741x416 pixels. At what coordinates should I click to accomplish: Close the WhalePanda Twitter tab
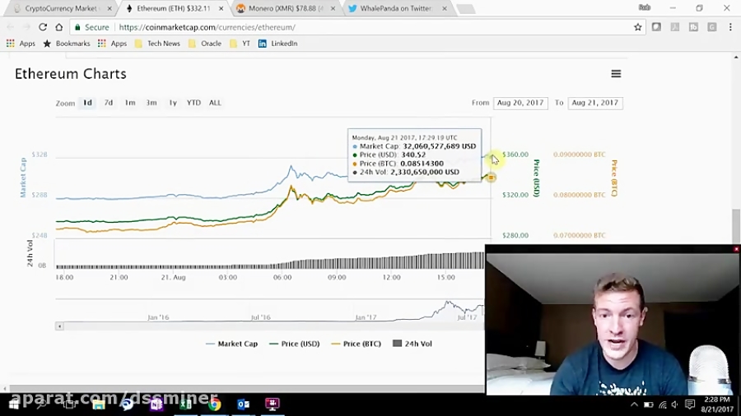click(445, 8)
